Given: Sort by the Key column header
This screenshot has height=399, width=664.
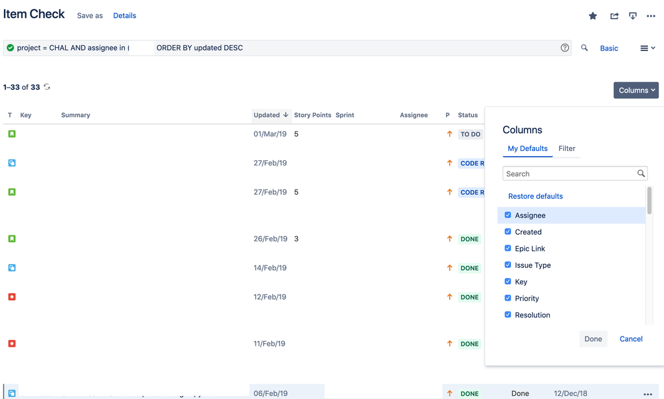Looking at the screenshot, I should [26, 115].
